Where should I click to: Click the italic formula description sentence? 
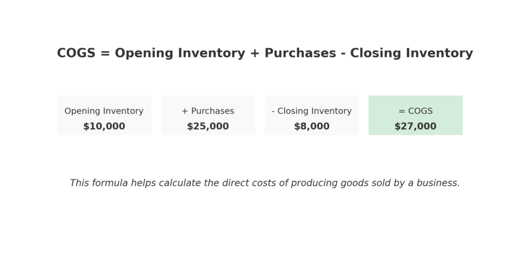(x=265, y=183)
